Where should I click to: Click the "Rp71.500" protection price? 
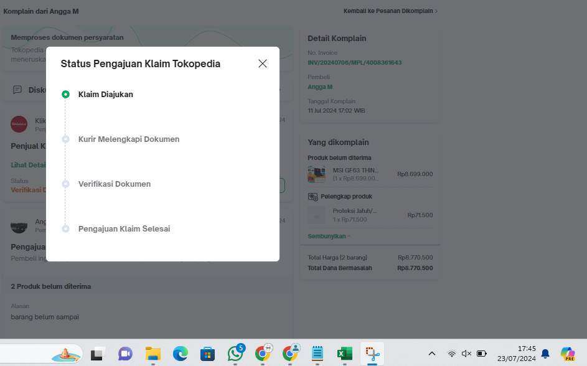coord(420,215)
